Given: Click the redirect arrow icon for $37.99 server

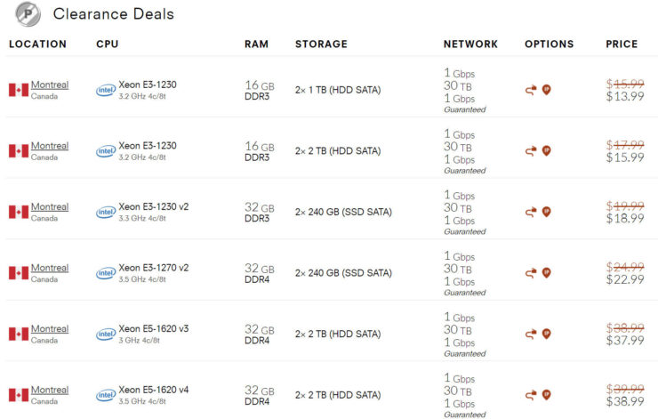Looking at the screenshot, I should point(531,334).
